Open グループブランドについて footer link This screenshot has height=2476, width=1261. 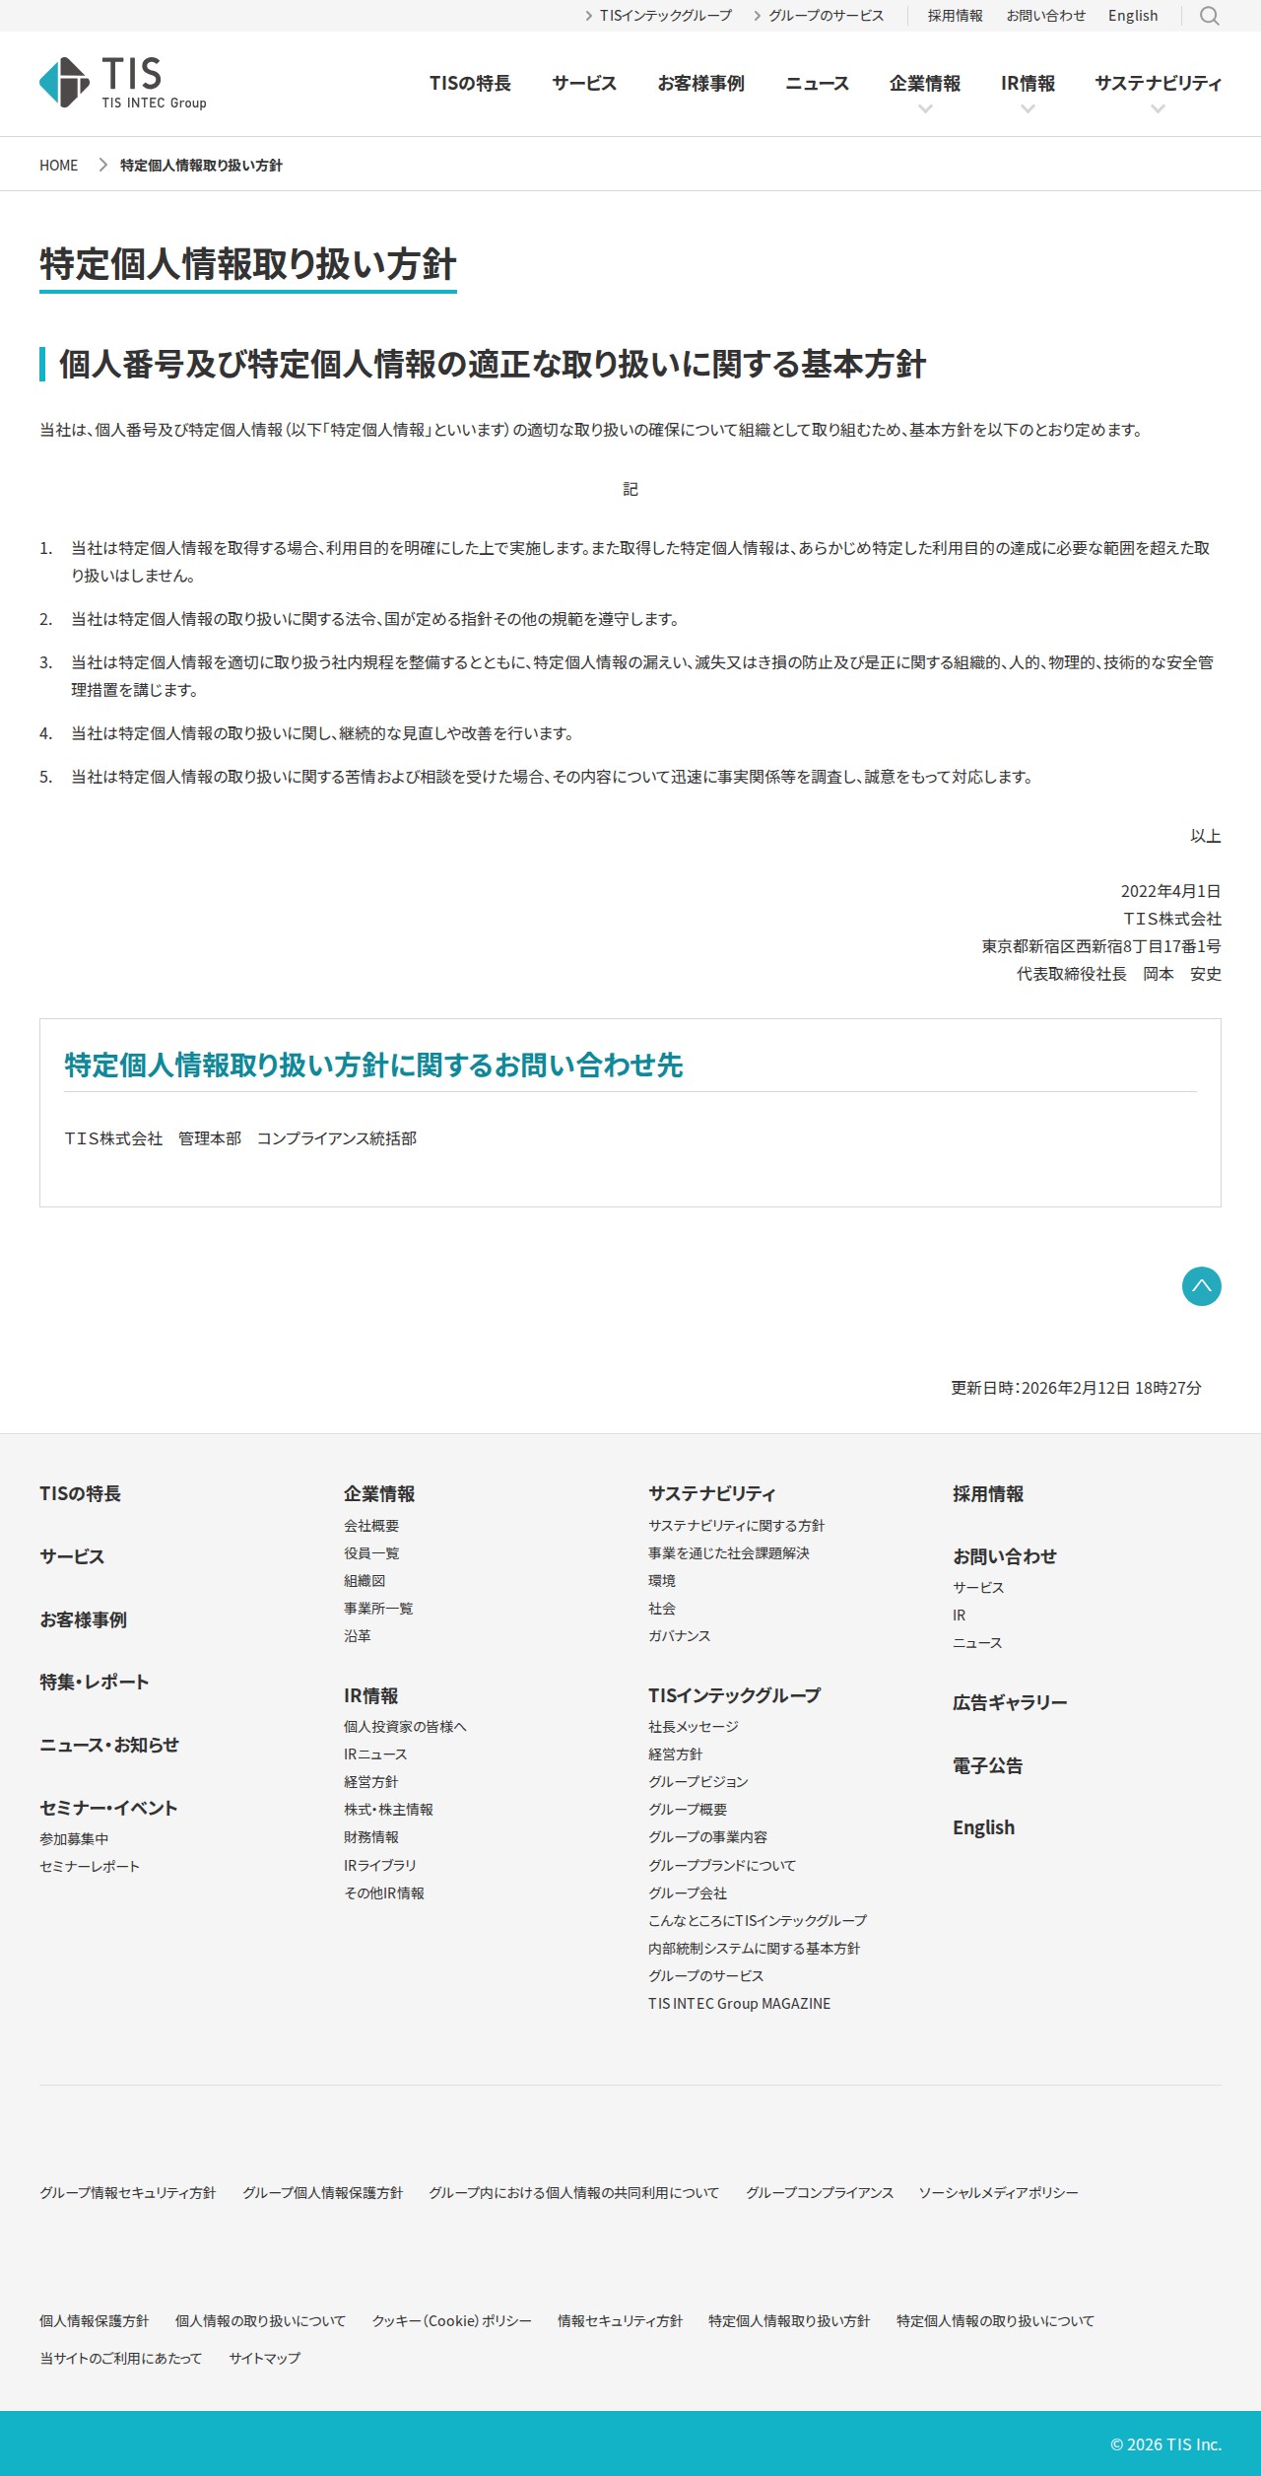pos(722,1866)
